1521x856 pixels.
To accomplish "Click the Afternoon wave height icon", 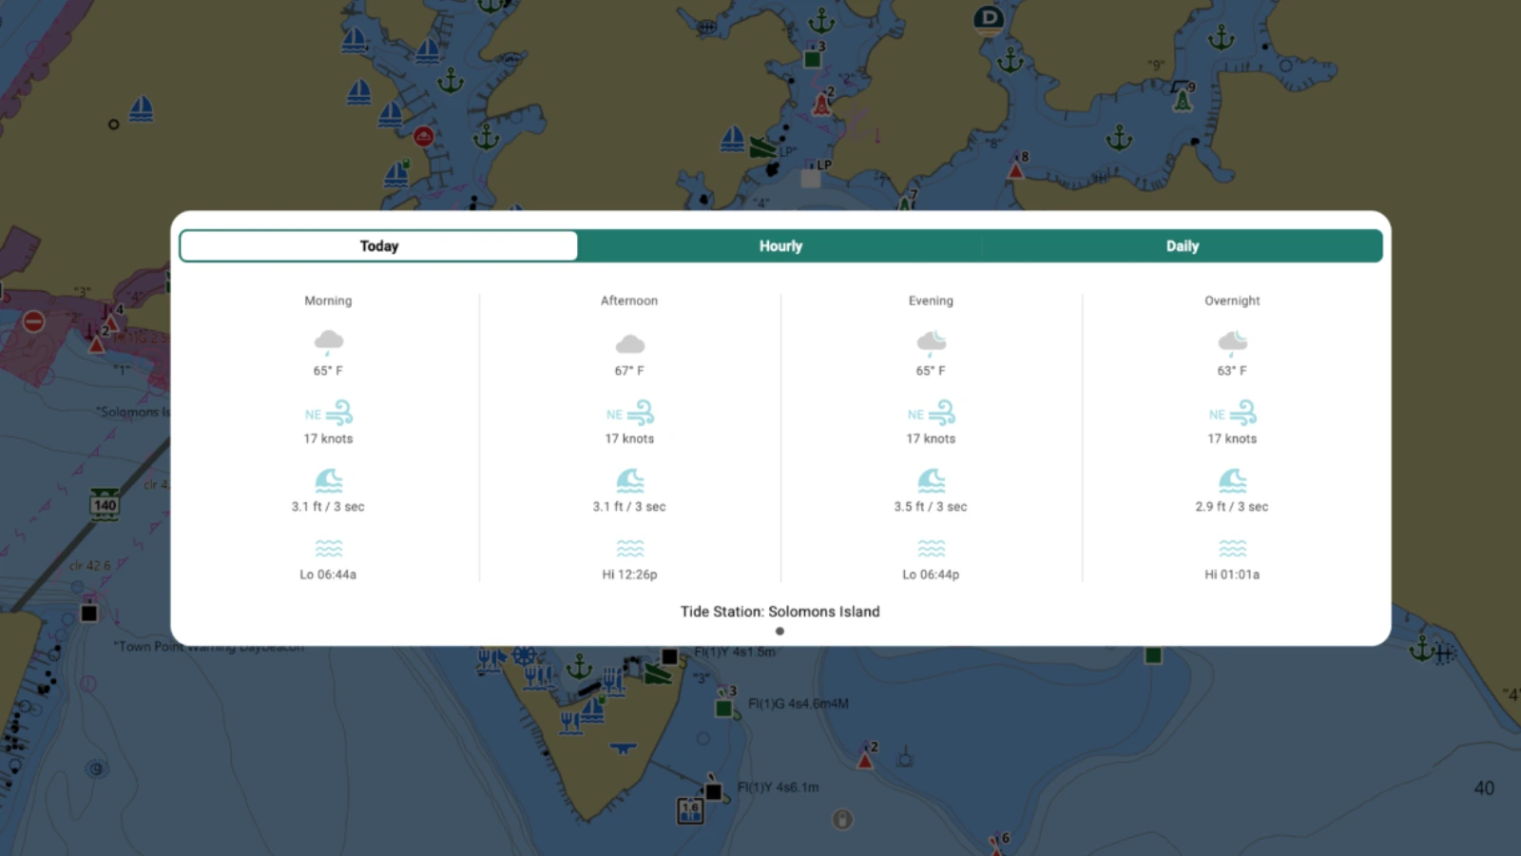I will point(630,480).
